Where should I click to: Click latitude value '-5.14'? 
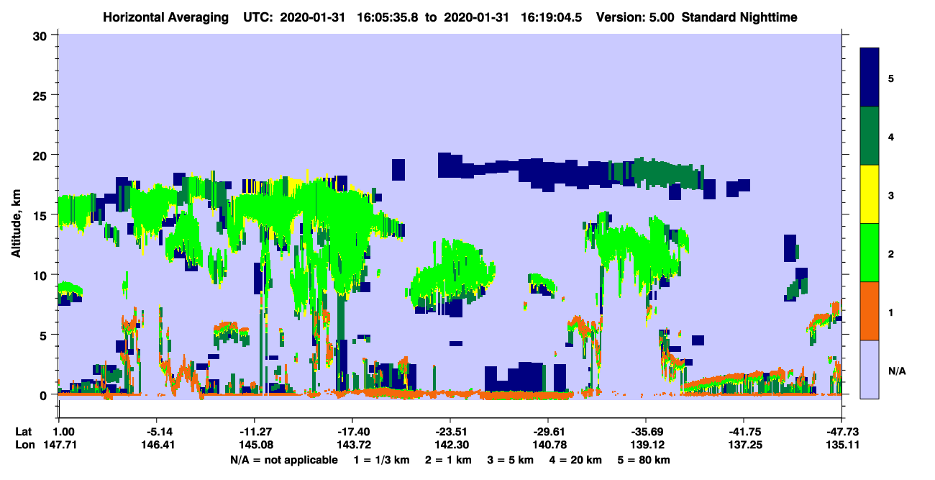click(x=157, y=432)
